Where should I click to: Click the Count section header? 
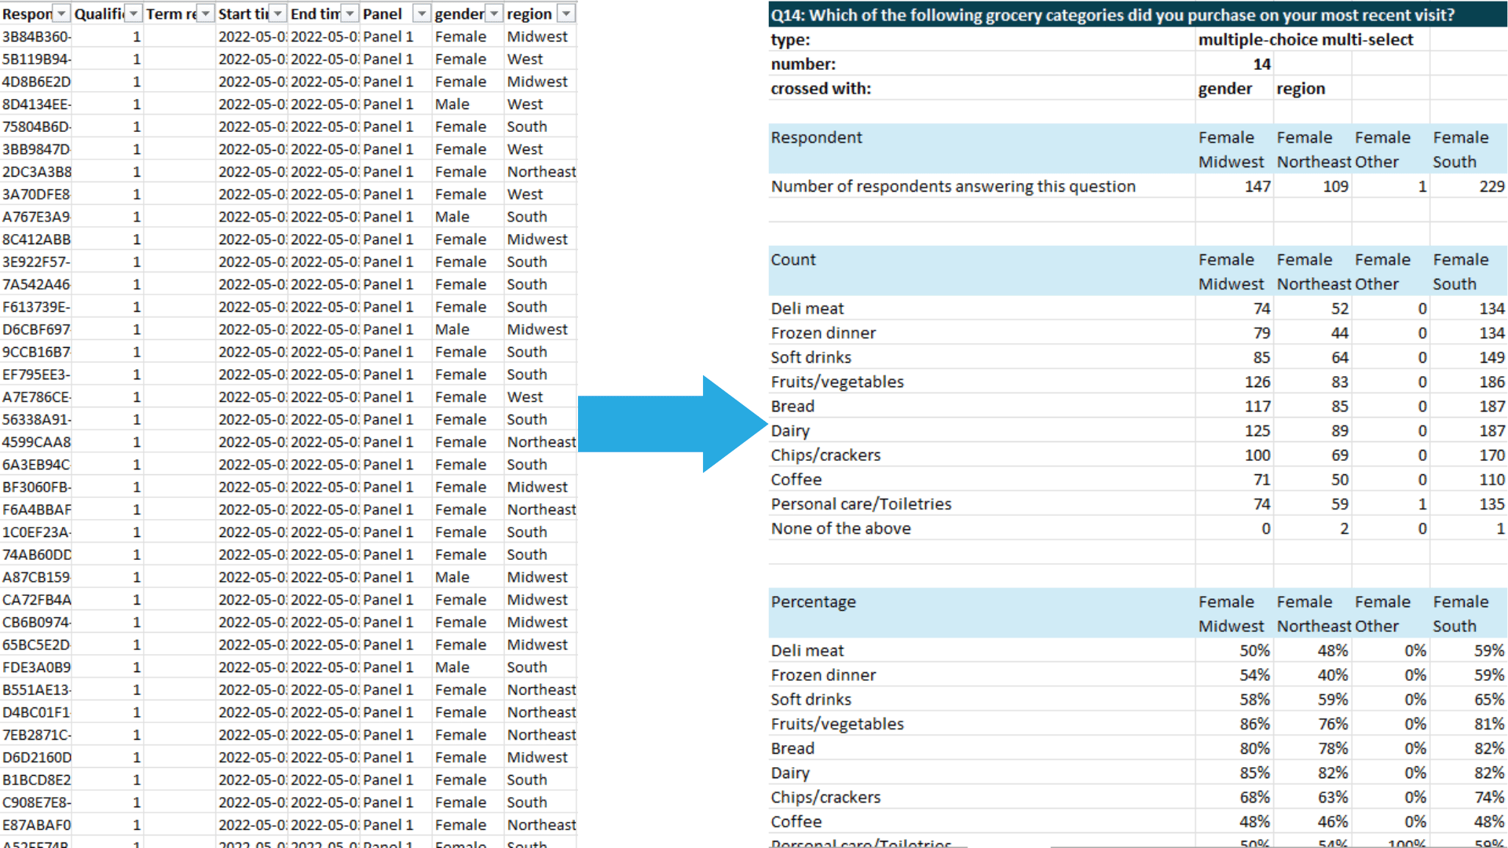pyautogui.click(x=793, y=260)
